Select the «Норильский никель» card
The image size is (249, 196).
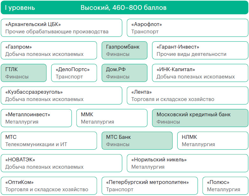187,163
